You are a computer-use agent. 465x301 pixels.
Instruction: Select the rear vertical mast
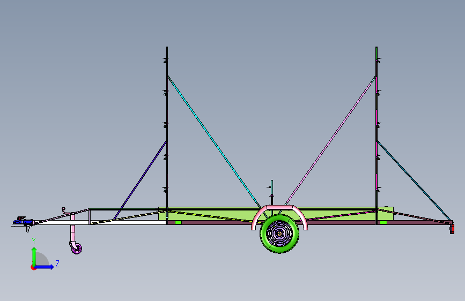(x=377, y=136)
